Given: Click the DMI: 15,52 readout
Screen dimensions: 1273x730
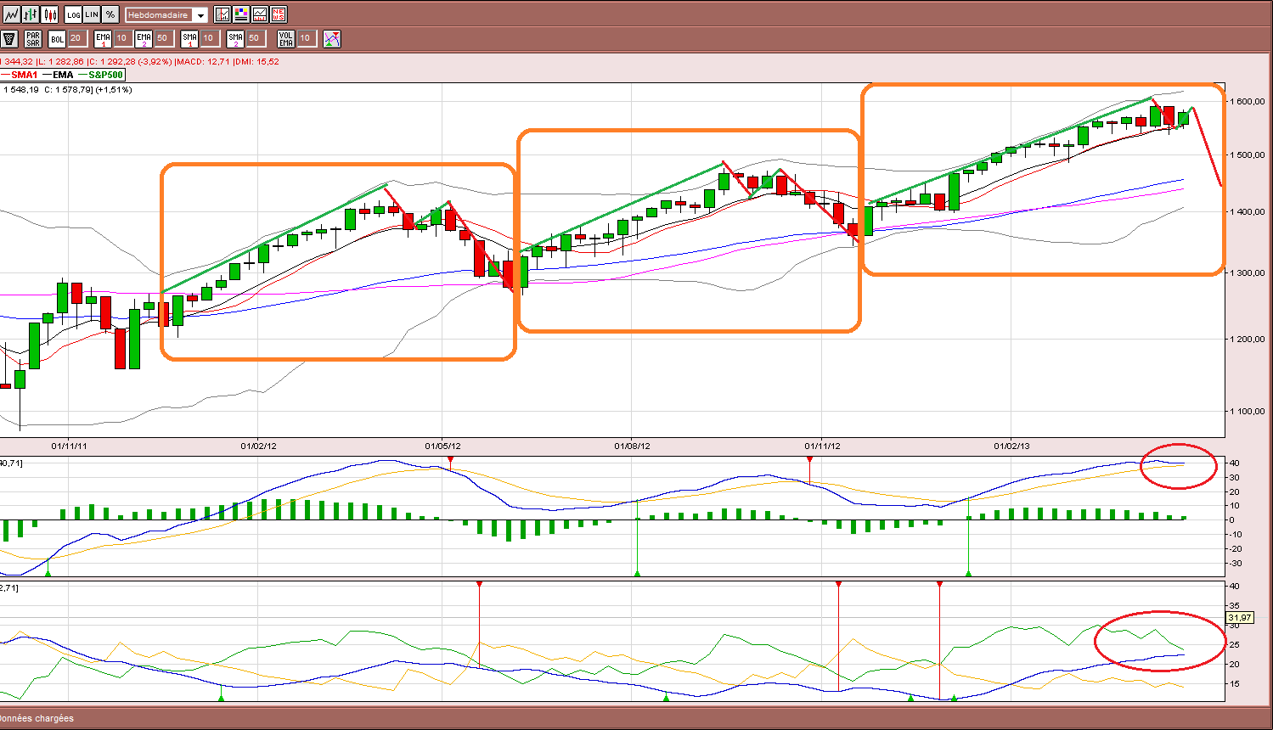Looking at the screenshot, I should (x=256, y=61).
